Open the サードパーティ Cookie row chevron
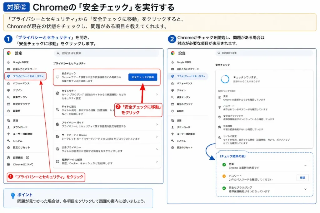320x213 pixels. [x=157, y=137]
